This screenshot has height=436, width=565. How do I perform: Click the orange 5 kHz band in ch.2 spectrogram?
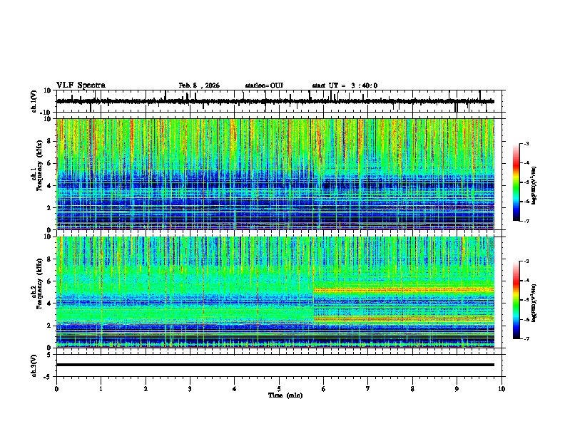[x=404, y=289]
